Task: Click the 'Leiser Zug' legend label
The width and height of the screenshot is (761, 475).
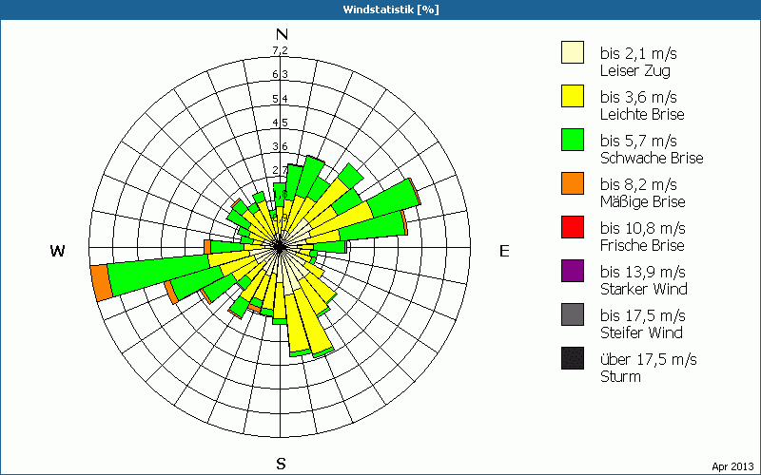Action: coord(635,70)
